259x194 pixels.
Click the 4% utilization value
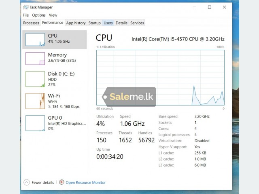pos(100,124)
